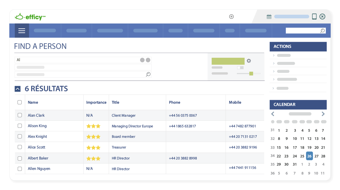Collapse the 6 Résultats section
This screenshot has width=340, height=190.
17,89
